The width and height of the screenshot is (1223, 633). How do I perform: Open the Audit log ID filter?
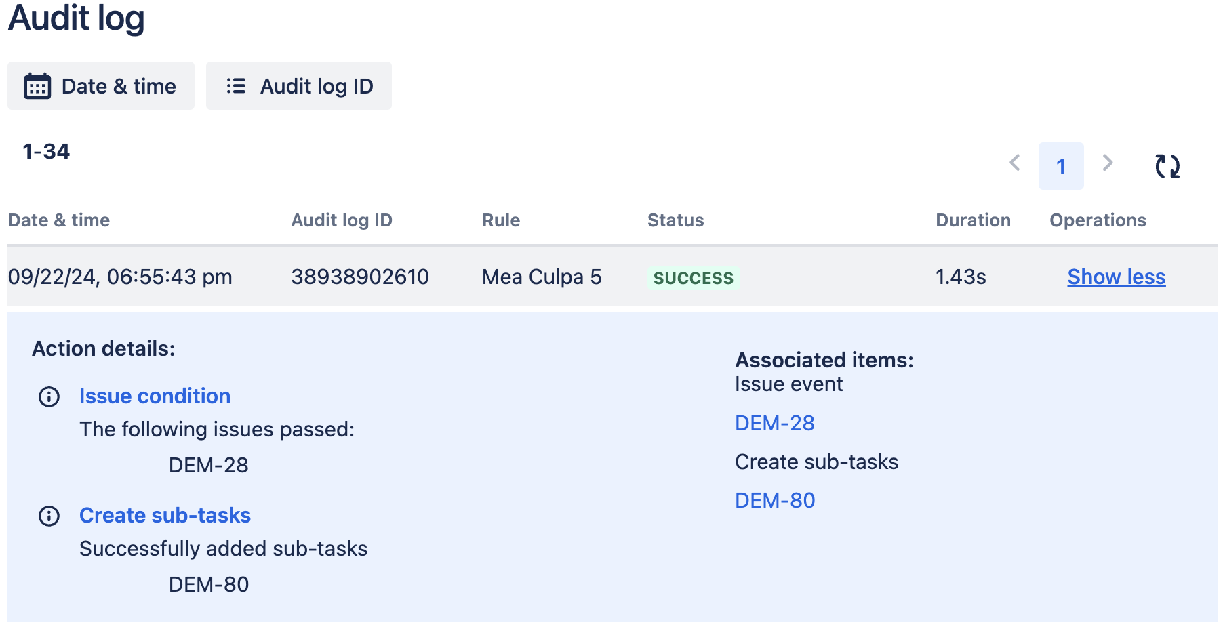299,86
